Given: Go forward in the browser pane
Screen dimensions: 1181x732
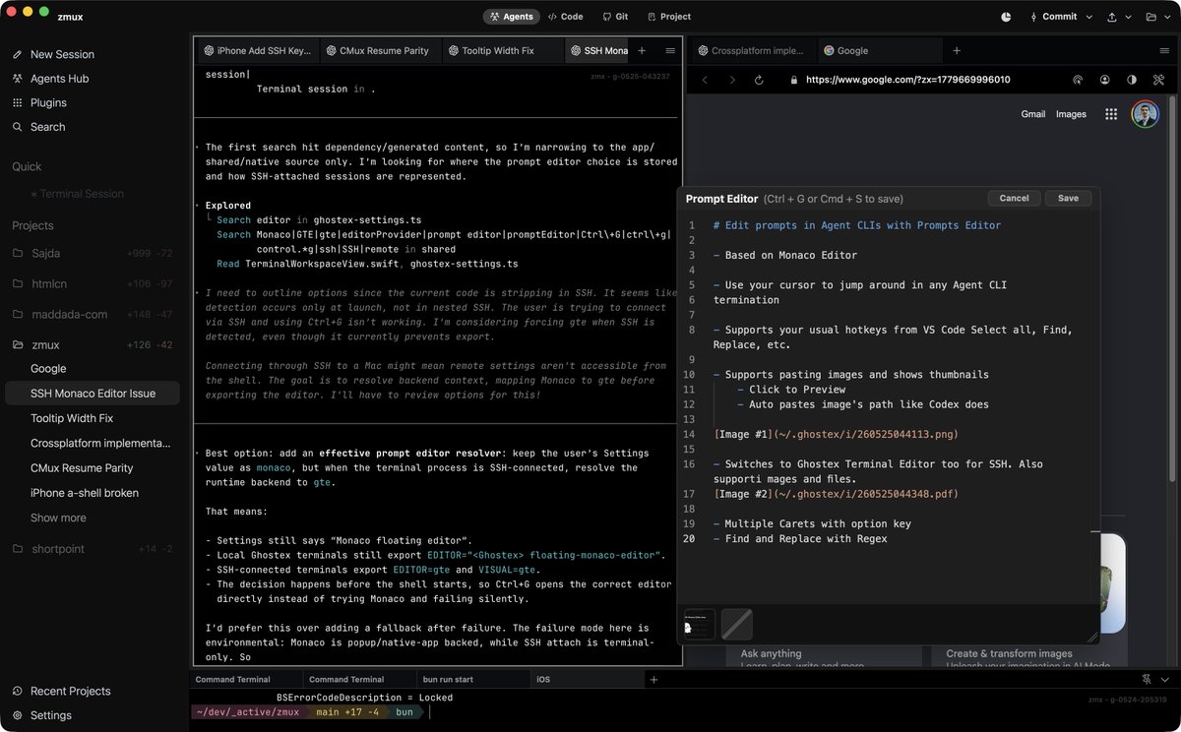Looking at the screenshot, I should click(731, 80).
